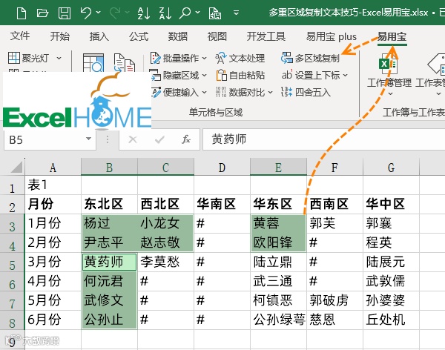
Task: Click the cell containing 欧阳锋
Action: pos(278,242)
